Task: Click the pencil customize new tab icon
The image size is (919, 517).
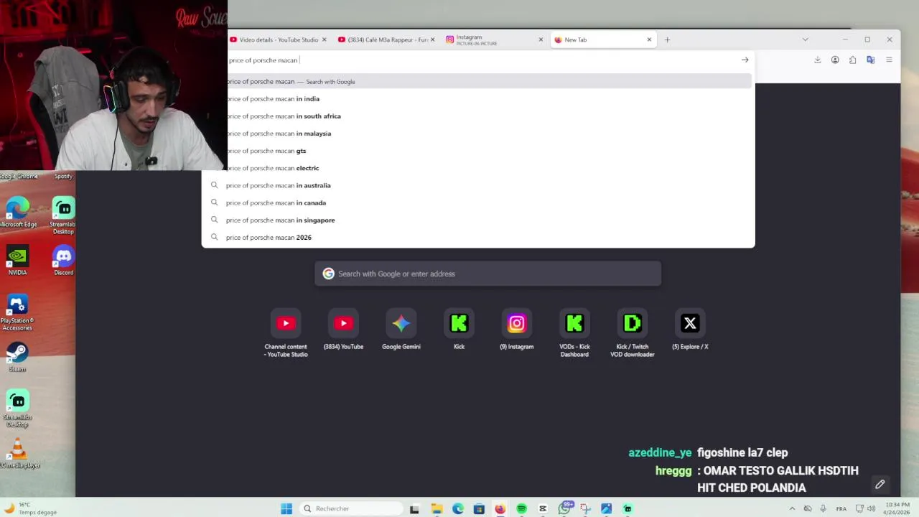Action: 880,485
